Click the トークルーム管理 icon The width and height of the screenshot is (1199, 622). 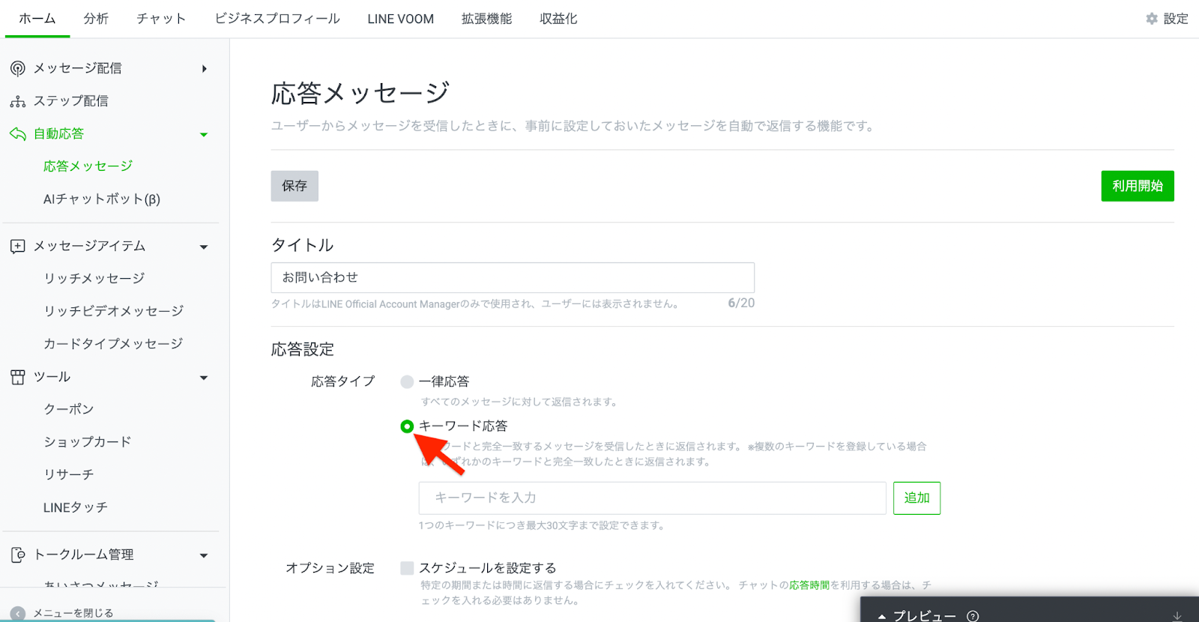(17, 555)
